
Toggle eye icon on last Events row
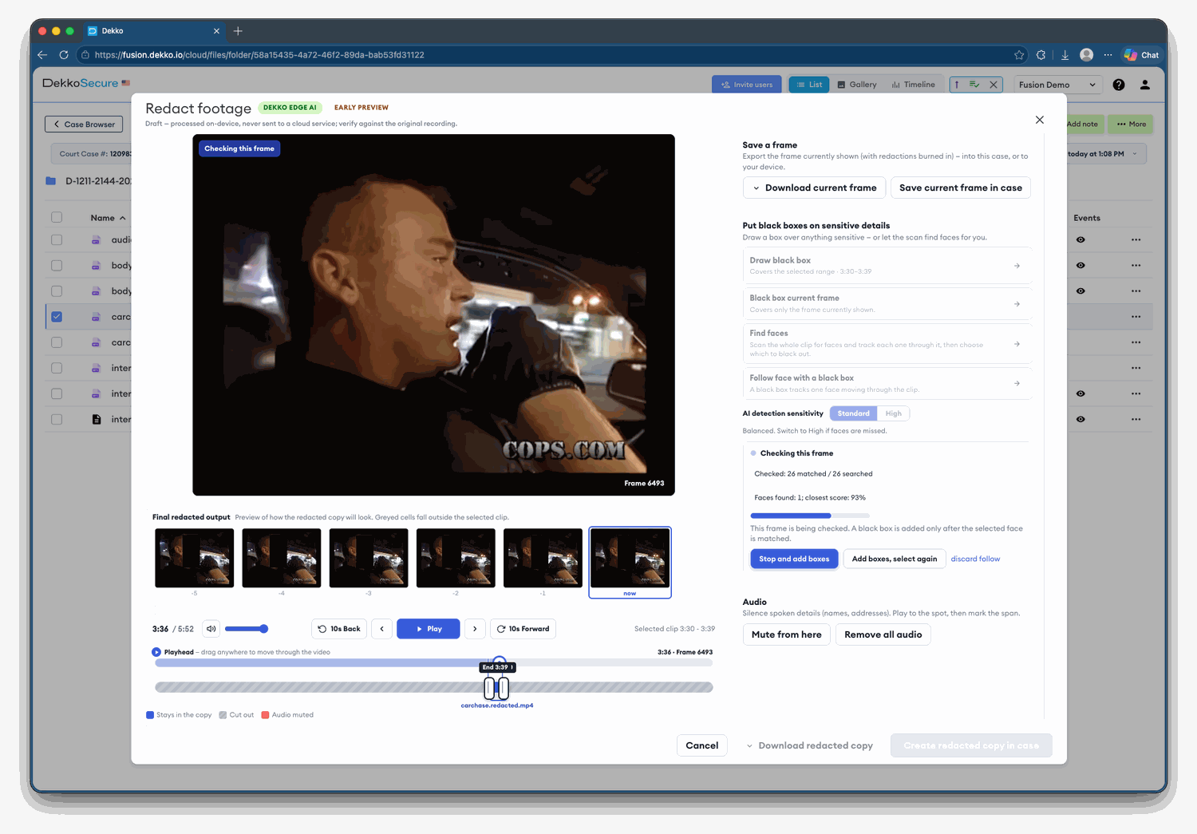(1080, 419)
